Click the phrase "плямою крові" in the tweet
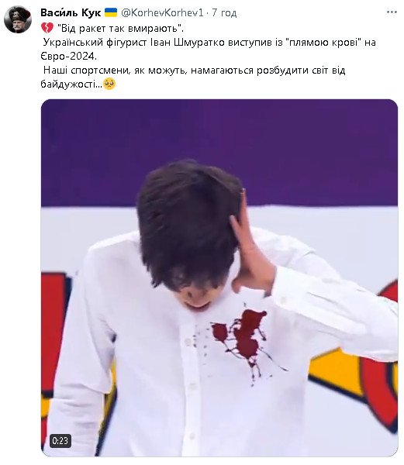 [324, 43]
